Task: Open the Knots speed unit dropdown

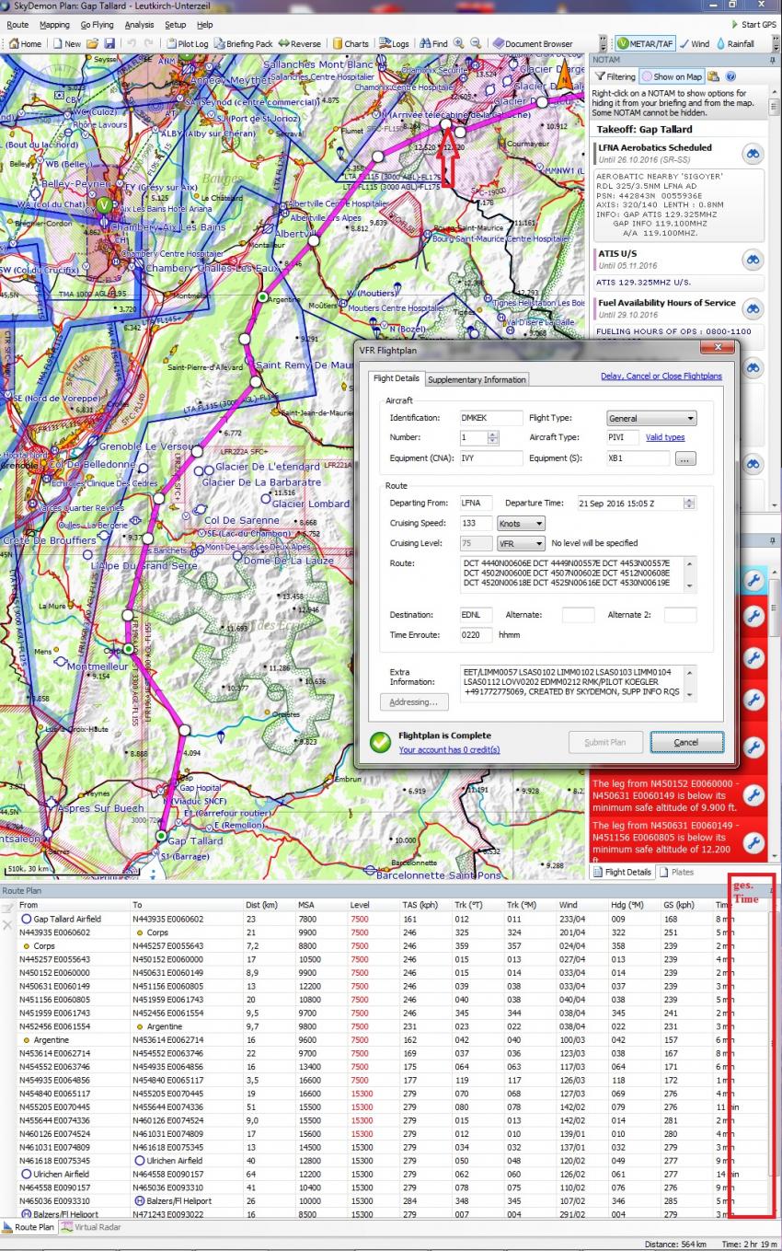Action: tap(521, 524)
